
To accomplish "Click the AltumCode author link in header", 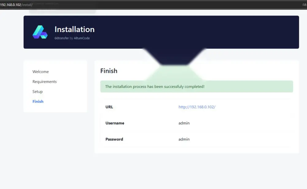I will (82, 38).
